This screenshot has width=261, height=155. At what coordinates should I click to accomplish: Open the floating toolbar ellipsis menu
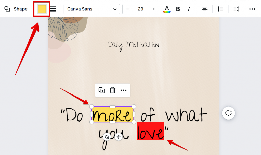click(x=124, y=90)
